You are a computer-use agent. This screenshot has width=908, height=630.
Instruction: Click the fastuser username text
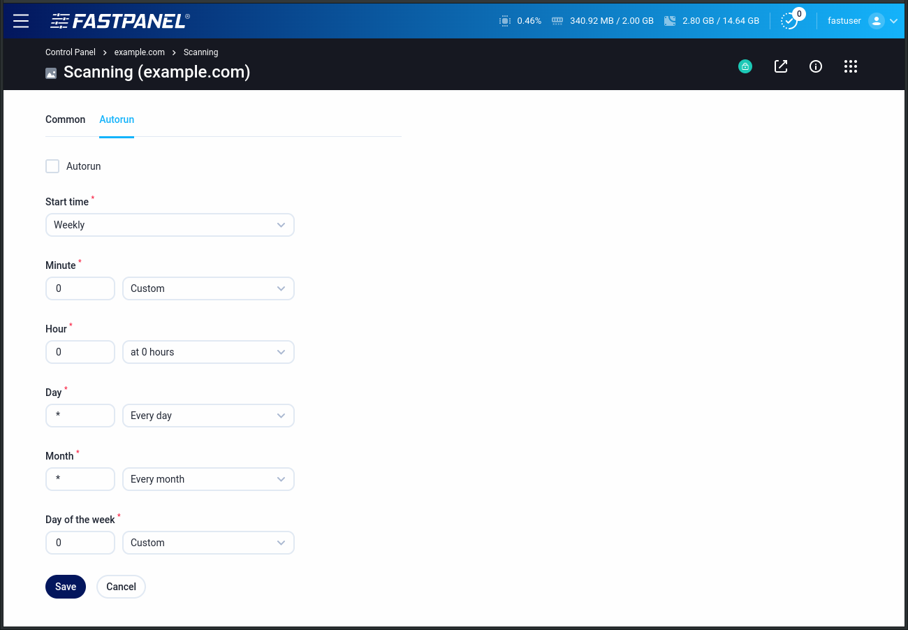pyautogui.click(x=844, y=21)
